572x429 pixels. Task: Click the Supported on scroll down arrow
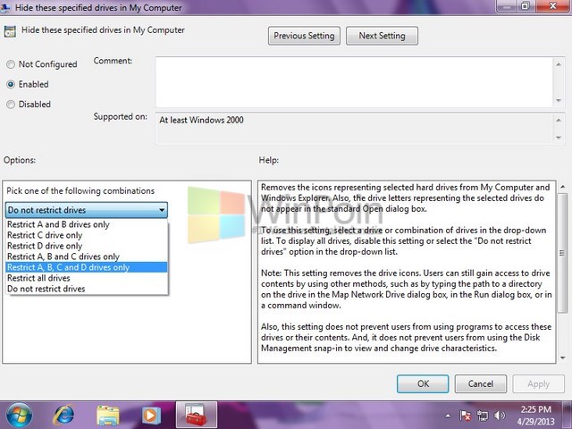559,138
